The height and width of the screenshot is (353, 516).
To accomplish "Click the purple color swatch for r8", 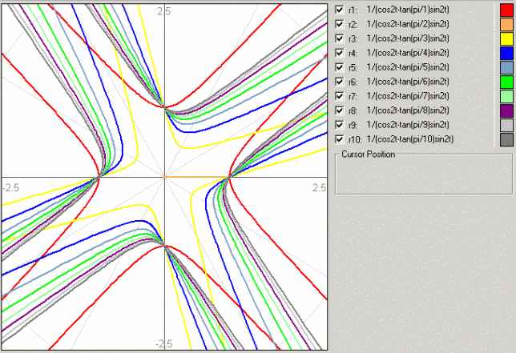I will [x=506, y=110].
